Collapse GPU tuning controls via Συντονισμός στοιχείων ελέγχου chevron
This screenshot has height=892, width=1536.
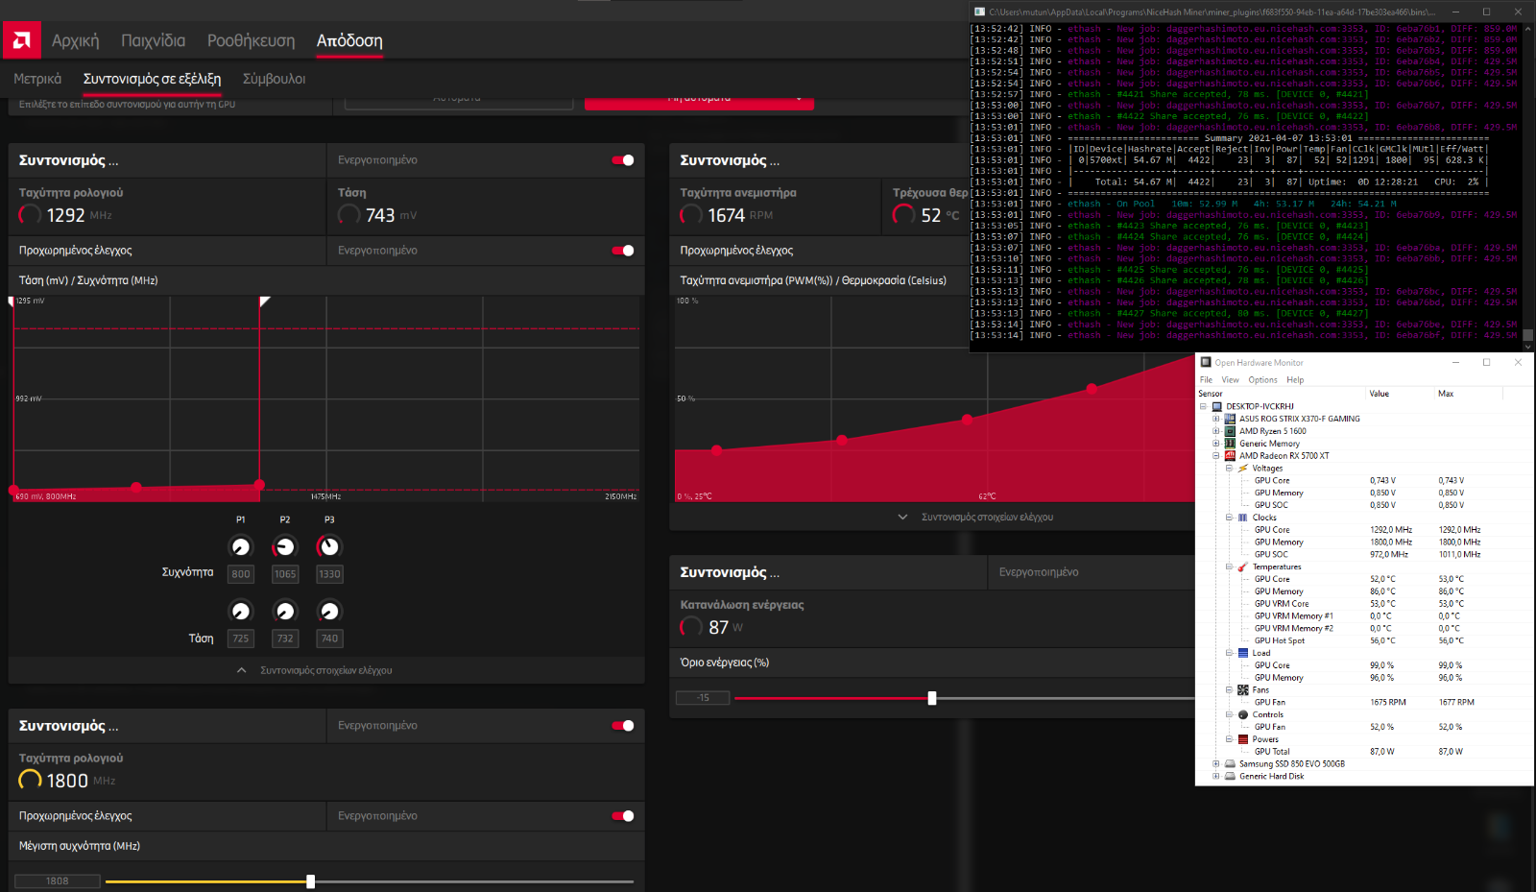tap(242, 670)
